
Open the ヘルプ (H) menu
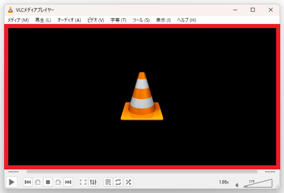tap(187, 20)
